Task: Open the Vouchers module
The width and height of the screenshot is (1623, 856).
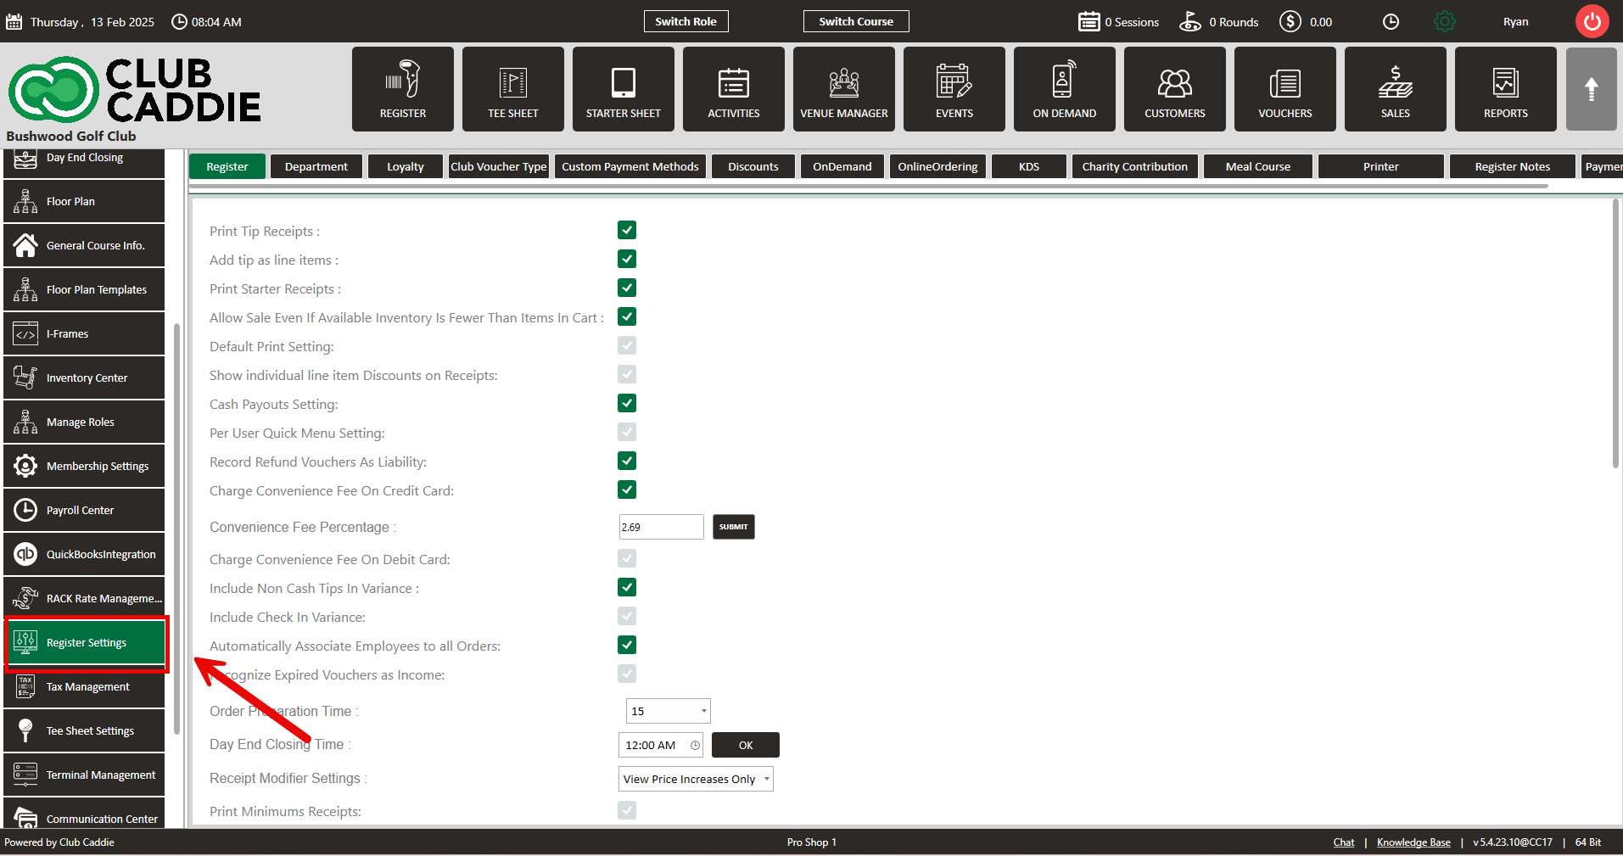Action: point(1285,89)
